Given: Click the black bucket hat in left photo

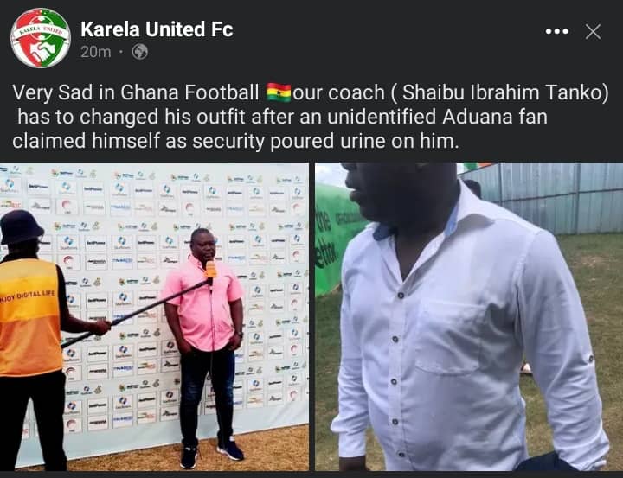Looking at the screenshot, I should click(21, 227).
